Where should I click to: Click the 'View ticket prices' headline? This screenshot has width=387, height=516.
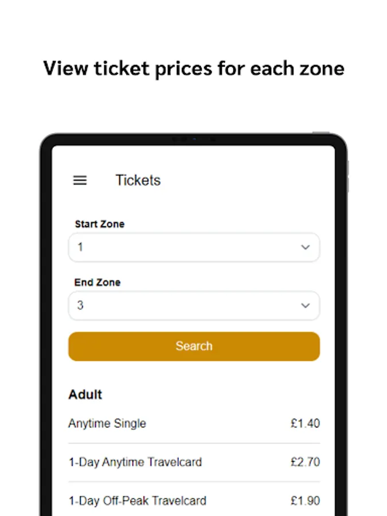(x=194, y=68)
